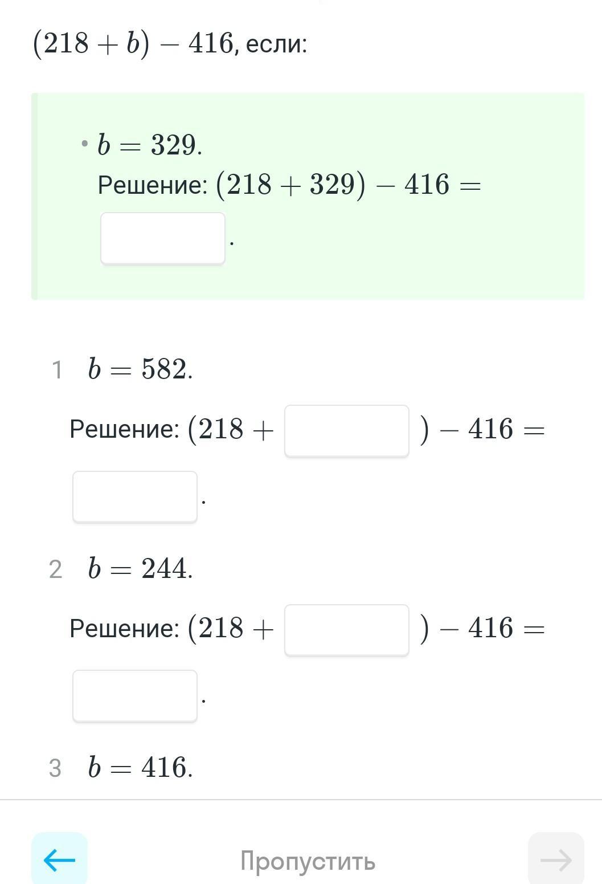Viewport: 602px width, 884px height.
Task: Click the substitution field in task 2 expression
Action: tap(346, 630)
